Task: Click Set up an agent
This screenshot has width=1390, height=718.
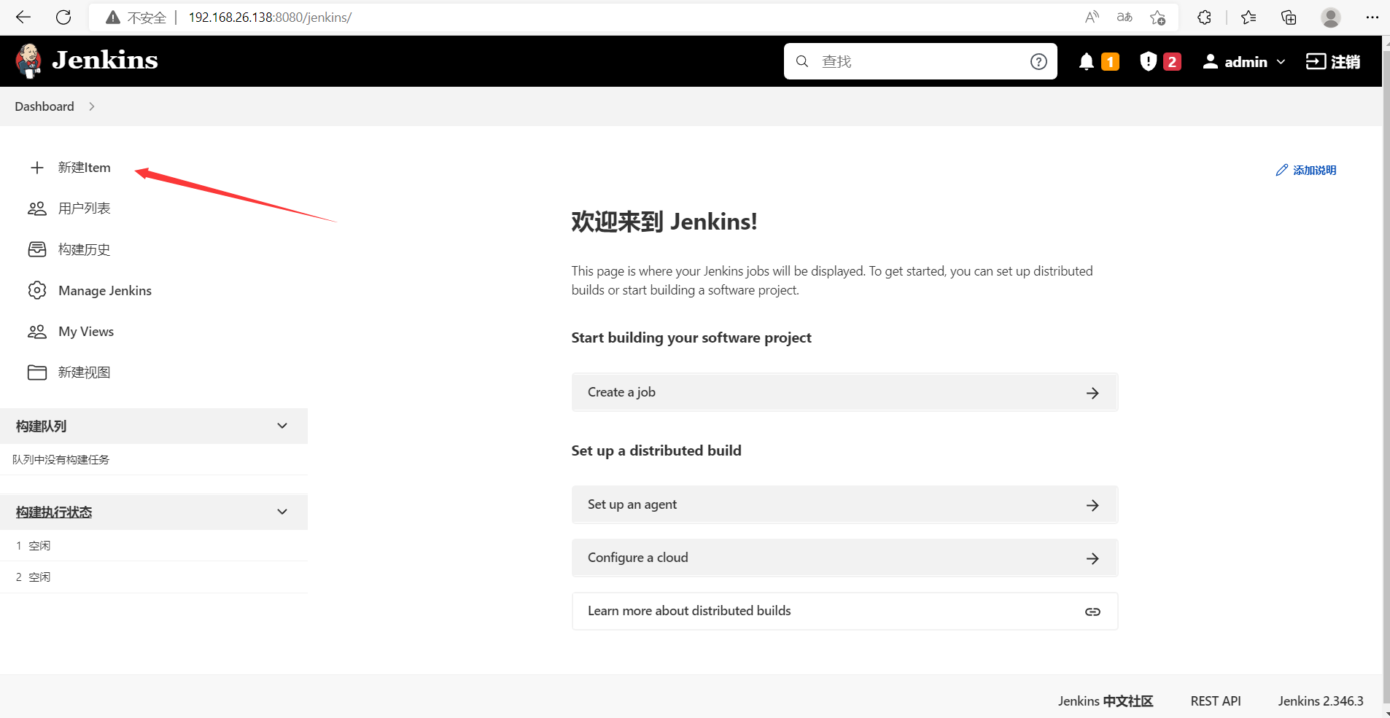Action: coord(845,504)
